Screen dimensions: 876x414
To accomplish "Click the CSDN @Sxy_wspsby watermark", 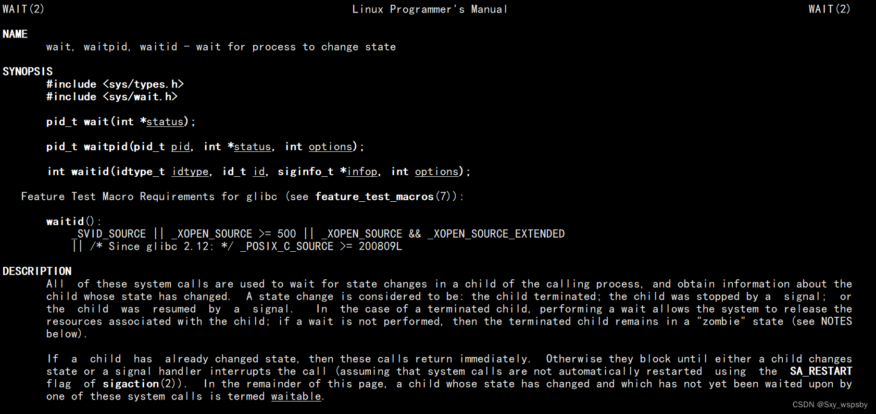I will (830, 405).
